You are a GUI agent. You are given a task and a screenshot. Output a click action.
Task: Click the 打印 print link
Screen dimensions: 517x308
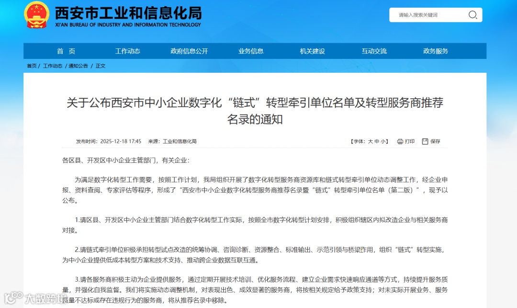pos(409,141)
